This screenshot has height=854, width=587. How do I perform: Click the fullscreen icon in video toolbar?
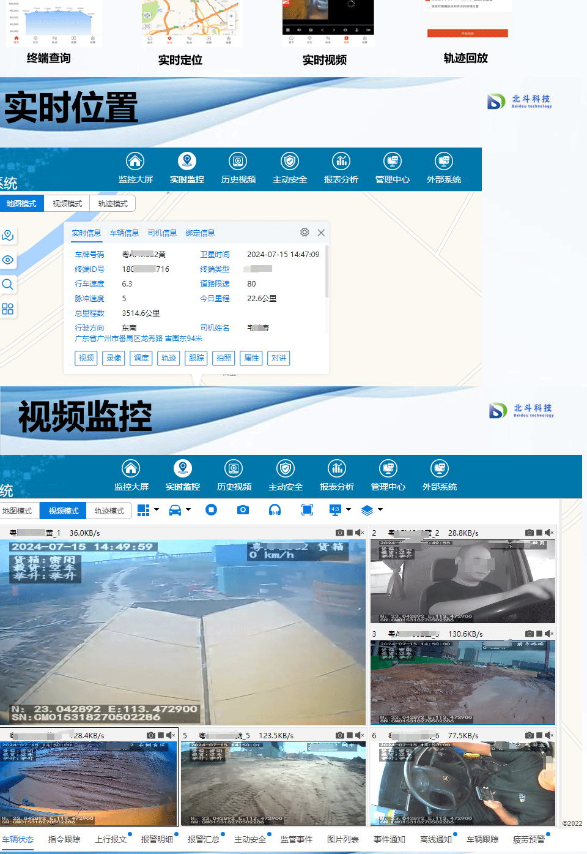(x=307, y=510)
